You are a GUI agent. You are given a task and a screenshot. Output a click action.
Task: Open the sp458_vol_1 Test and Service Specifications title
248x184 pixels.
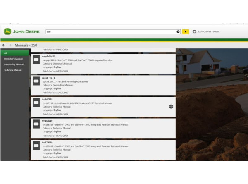coord(65,81)
